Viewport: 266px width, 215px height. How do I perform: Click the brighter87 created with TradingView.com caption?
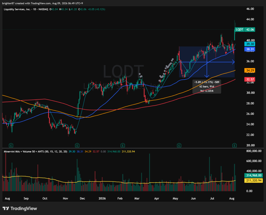[x=42, y=3]
